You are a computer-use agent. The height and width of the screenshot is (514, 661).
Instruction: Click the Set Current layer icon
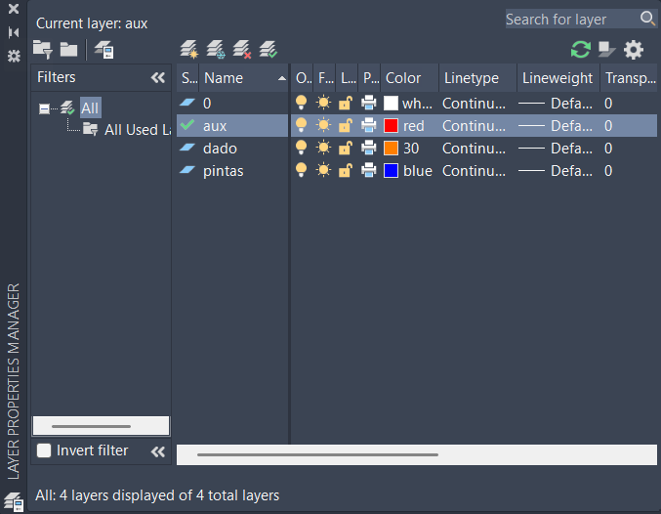click(268, 49)
